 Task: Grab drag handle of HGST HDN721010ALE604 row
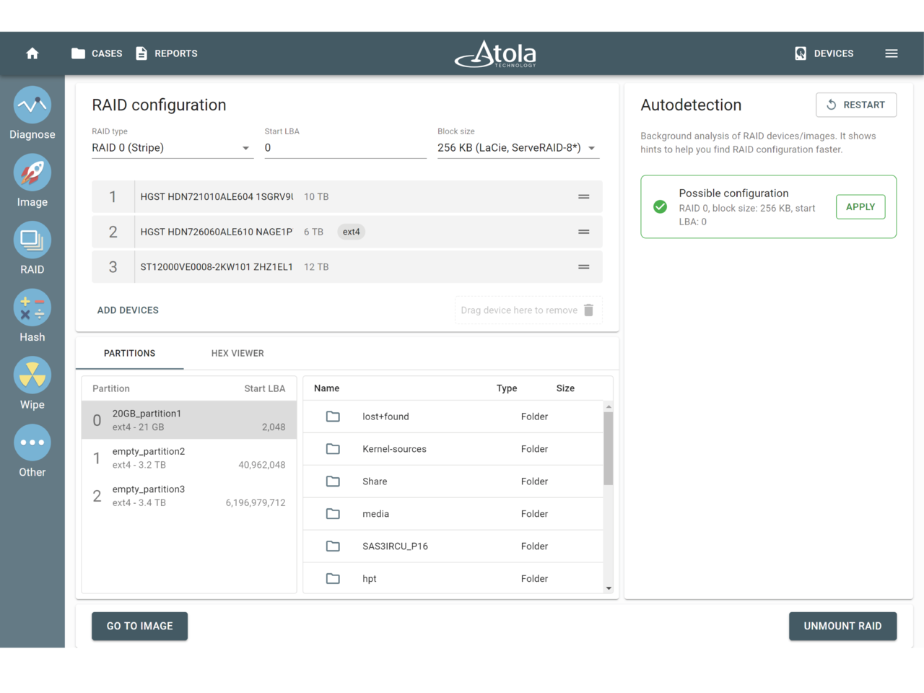pos(584,196)
